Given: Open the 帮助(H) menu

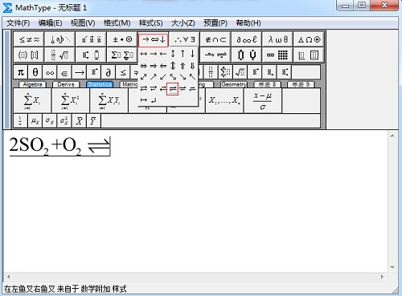Looking at the screenshot, I should click(x=248, y=23).
